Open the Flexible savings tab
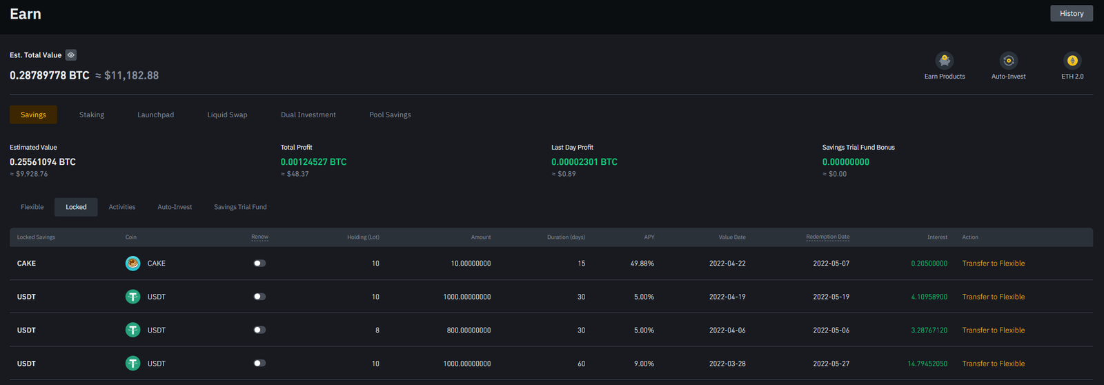The height and width of the screenshot is (385, 1104). tap(32, 207)
